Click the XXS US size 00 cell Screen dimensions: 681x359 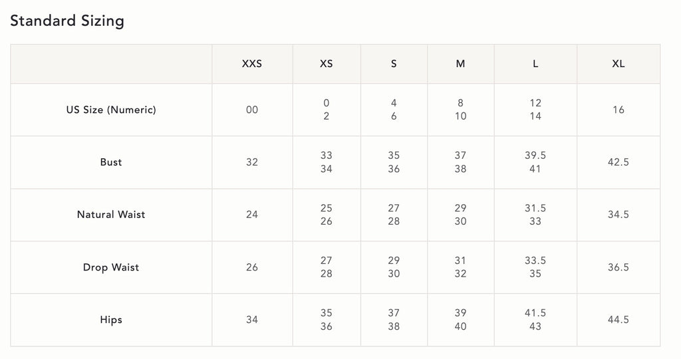[252, 110]
